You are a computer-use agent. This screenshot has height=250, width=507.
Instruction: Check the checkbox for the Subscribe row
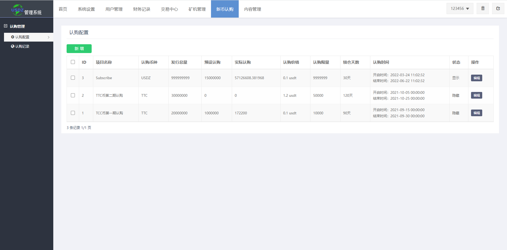click(x=73, y=78)
